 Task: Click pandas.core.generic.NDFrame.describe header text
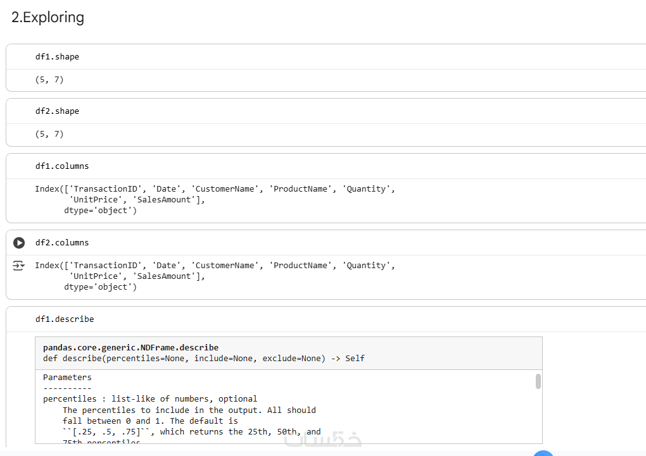(130, 348)
